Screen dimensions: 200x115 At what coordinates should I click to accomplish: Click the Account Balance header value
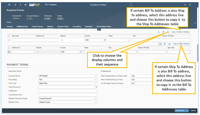[30, 19]
